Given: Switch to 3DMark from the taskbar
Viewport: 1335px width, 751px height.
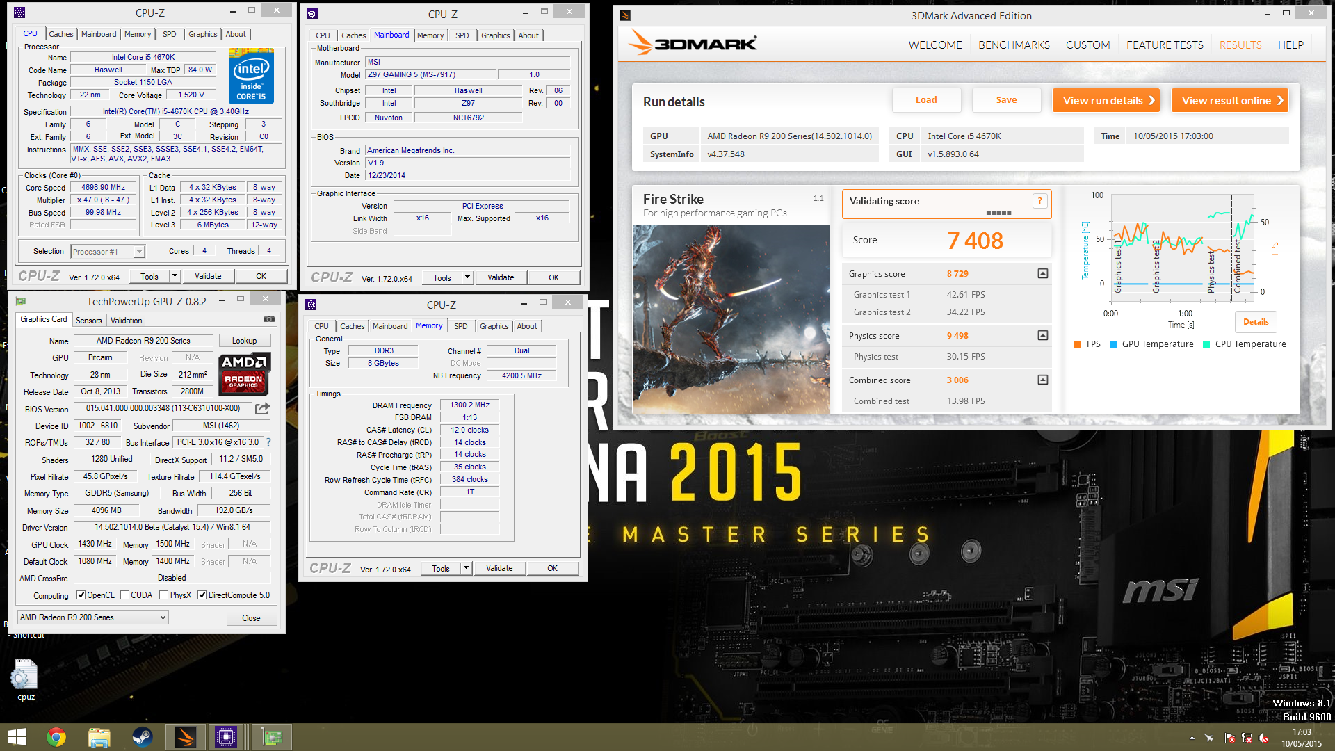Looking at the screenshot, I should click(x=186, y=737).
